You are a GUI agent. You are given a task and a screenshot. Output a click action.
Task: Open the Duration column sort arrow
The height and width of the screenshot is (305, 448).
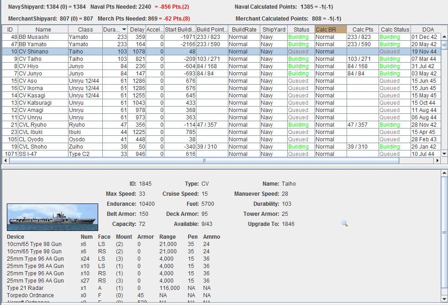[x=124, y=29]
